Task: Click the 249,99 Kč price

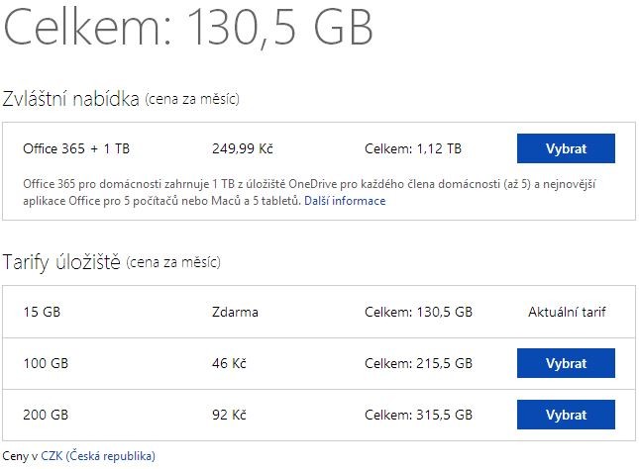Action: 243,148
